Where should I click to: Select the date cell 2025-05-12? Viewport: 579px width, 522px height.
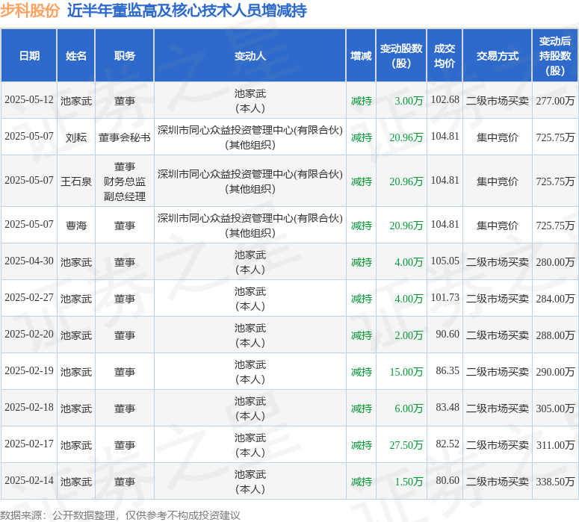click(x=29, y=100)
